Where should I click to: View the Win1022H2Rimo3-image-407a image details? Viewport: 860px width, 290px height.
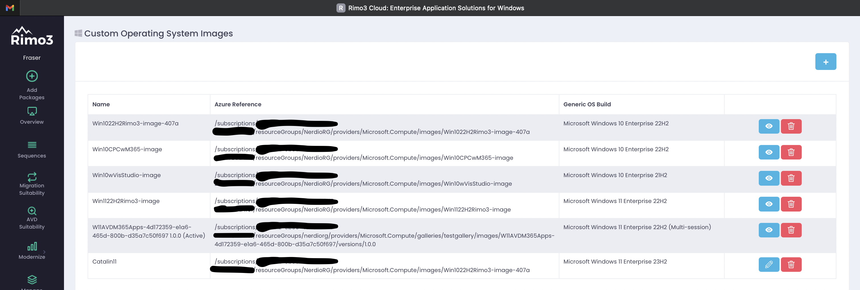[x=768, y=126]
